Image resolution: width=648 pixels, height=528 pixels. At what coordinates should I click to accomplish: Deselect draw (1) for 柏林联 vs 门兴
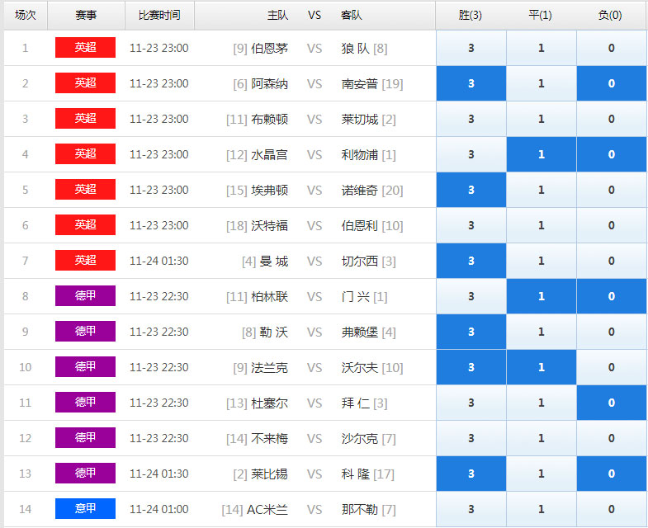tap(542, 297)
